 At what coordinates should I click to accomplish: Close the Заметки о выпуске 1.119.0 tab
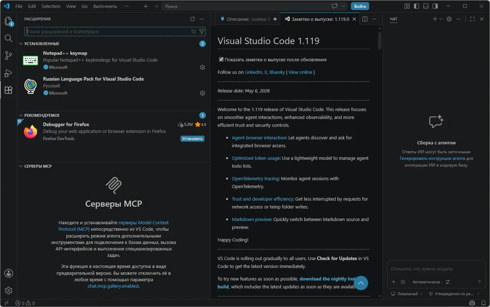354,19
